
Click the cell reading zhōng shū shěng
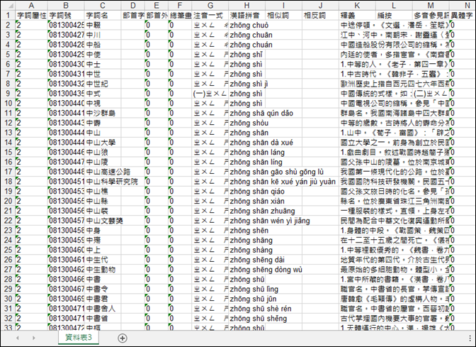pos(246,318)
